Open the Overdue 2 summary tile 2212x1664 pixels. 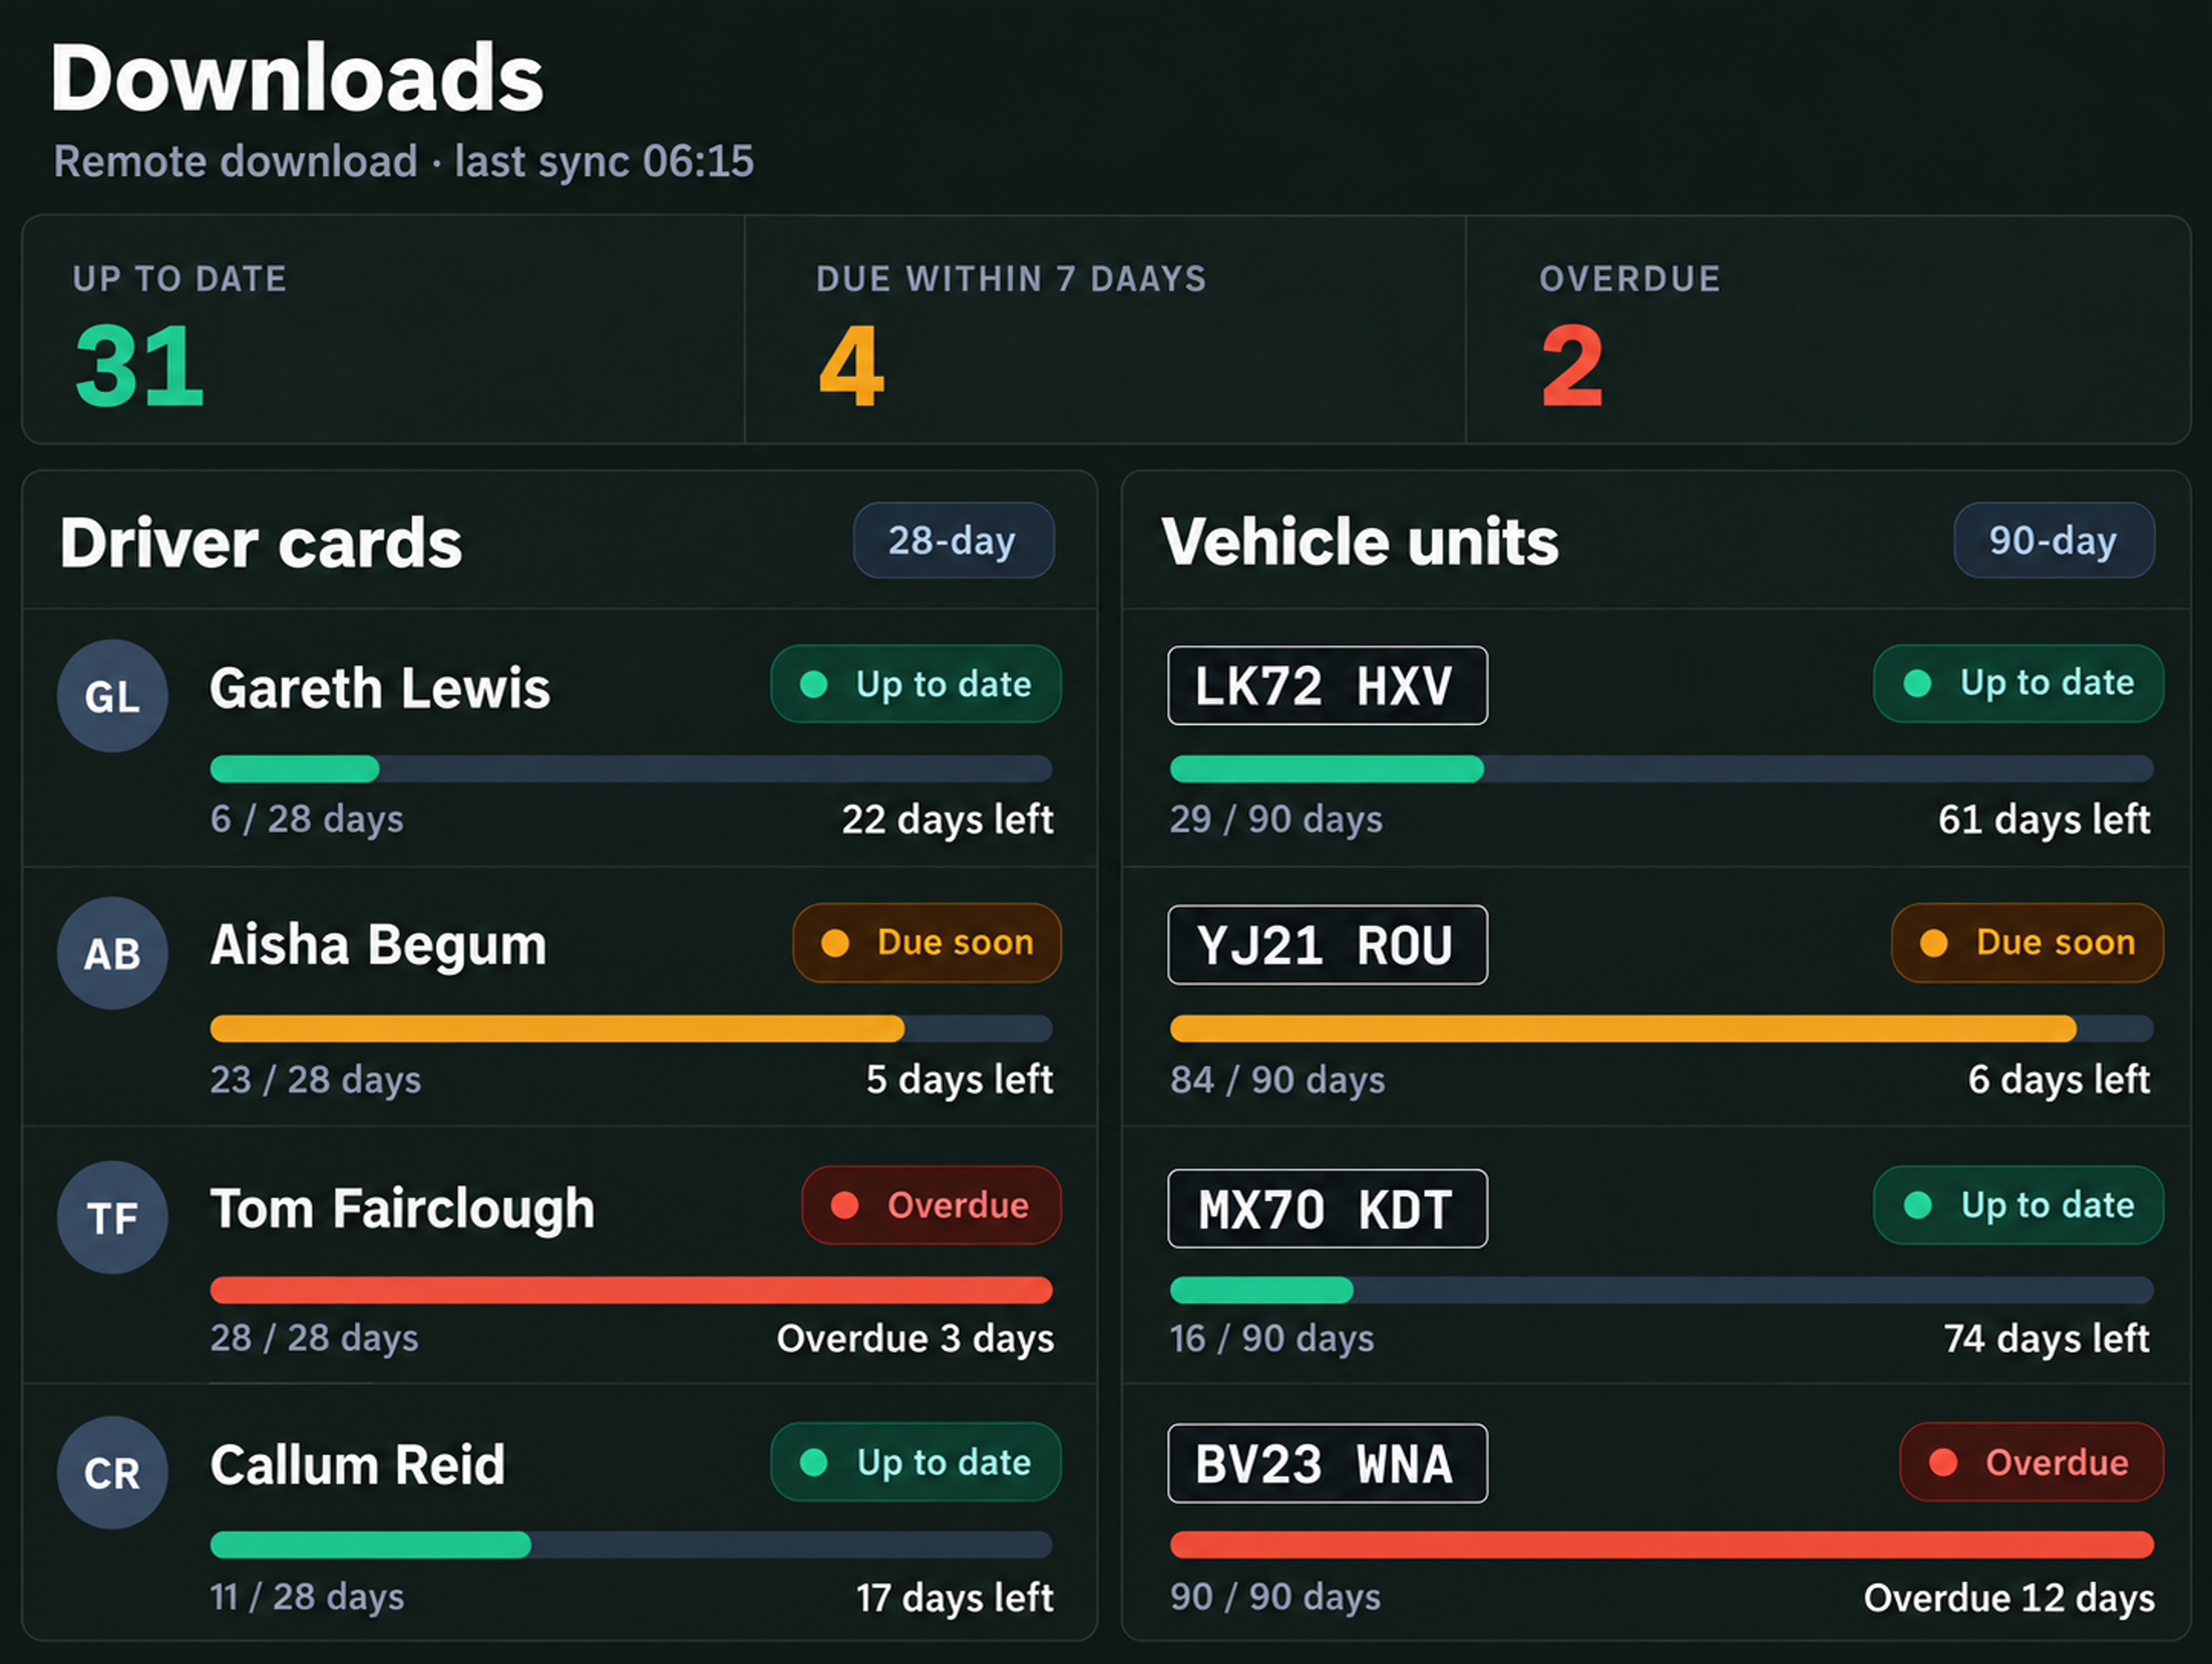tap(1828, 330)
